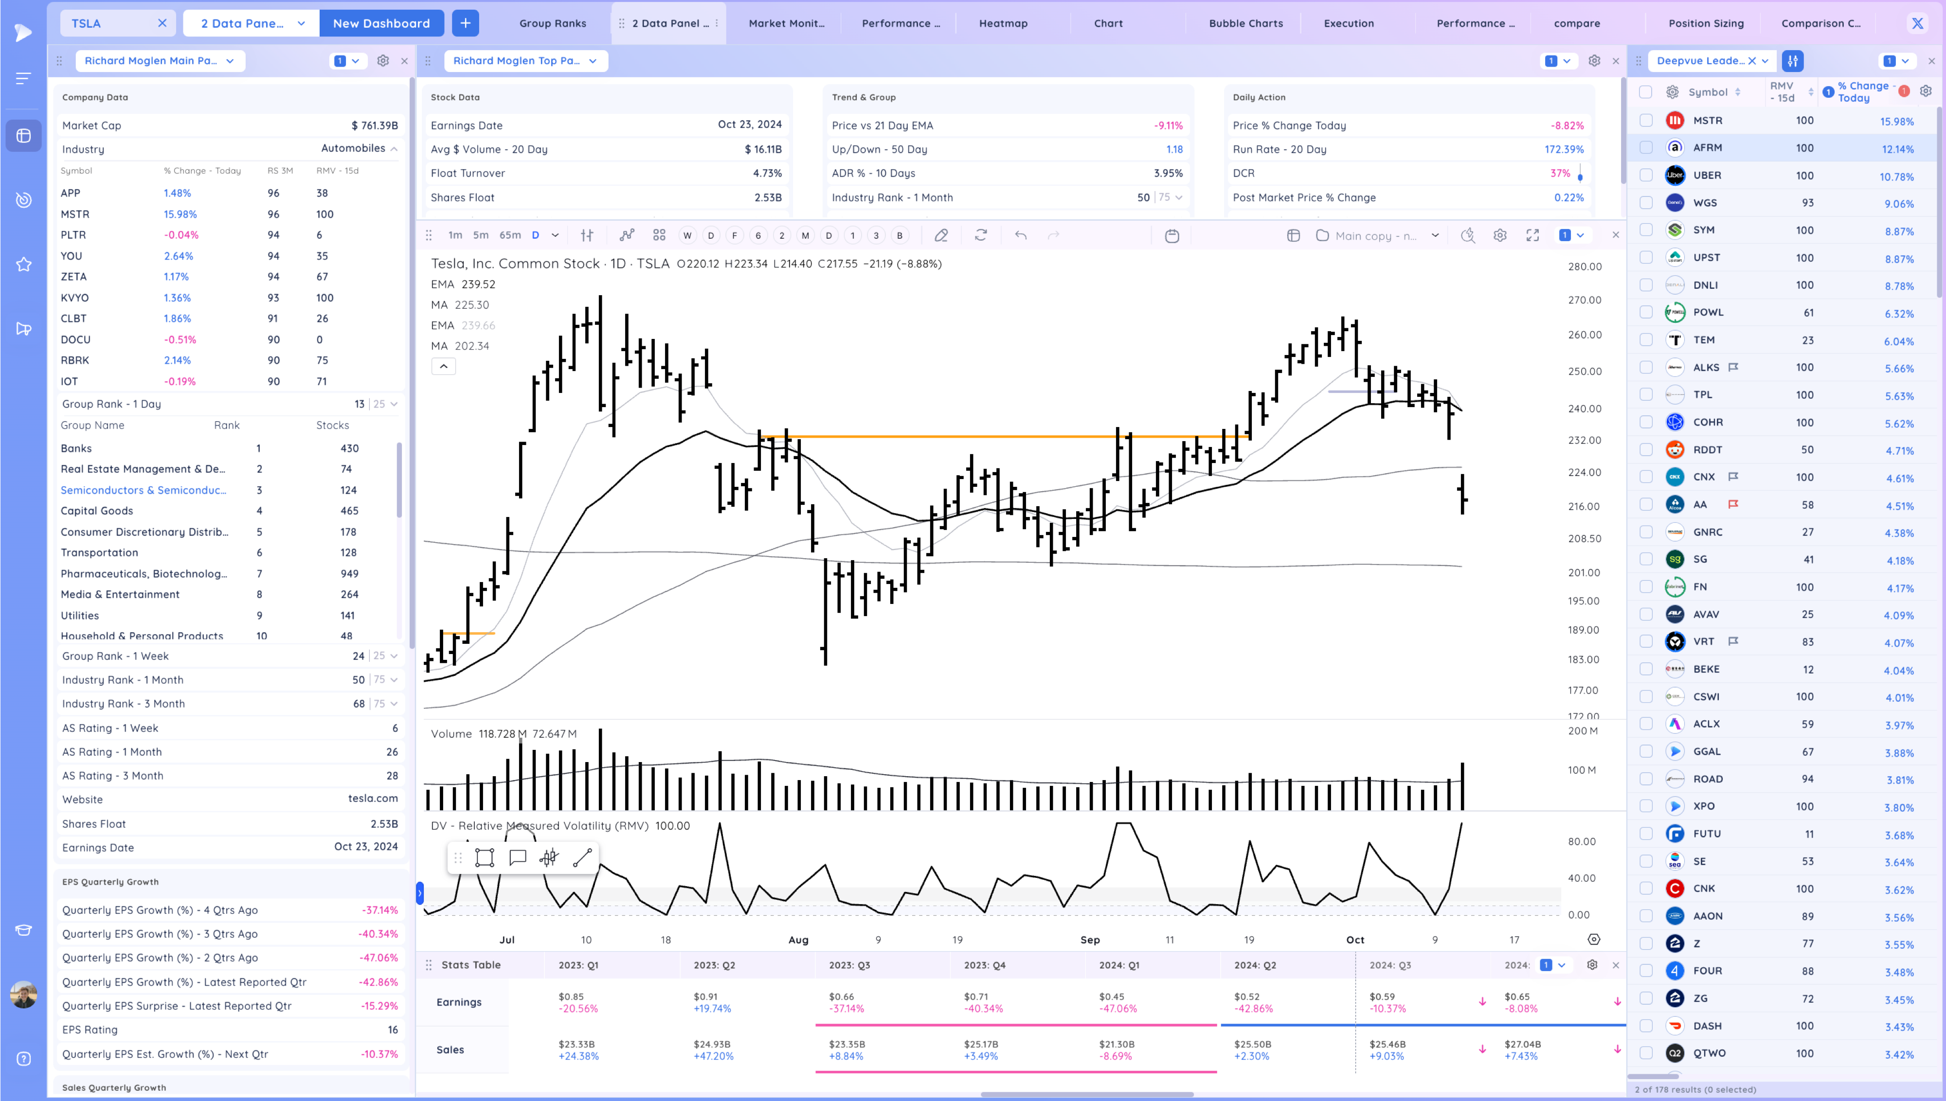Click the screener filter sliders button

point(1792,60)
